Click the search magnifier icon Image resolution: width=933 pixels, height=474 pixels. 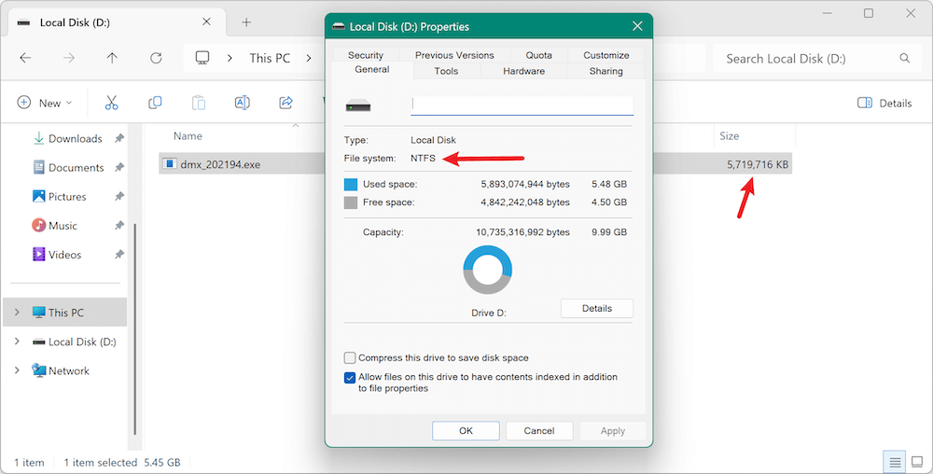click(904, 58)
